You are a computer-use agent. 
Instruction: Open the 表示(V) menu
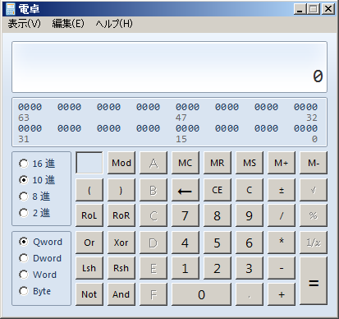pyautogui.click(x=24, y=24)
